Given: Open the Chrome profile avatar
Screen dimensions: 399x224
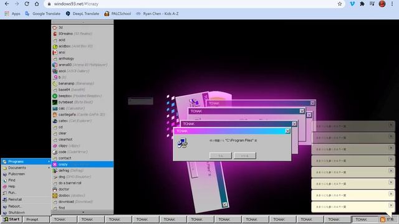Looking at the screenshot, I should (382, 4).
